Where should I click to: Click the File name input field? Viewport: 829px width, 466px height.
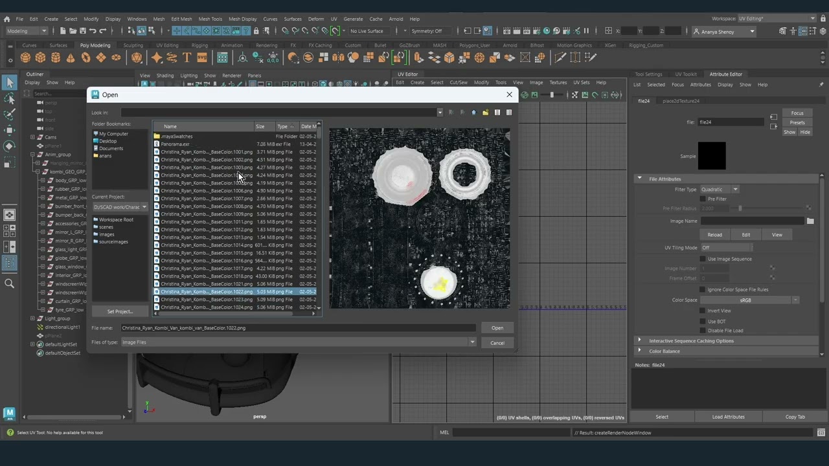click(299, 328)
